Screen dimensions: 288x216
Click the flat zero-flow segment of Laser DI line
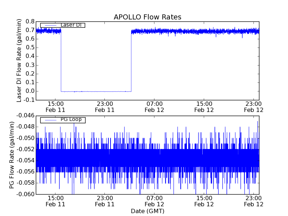96,91
